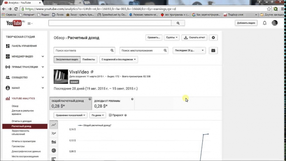This screenshot has width=286, height=161.
Task: Click the search magnifier button
Action: 178,23
